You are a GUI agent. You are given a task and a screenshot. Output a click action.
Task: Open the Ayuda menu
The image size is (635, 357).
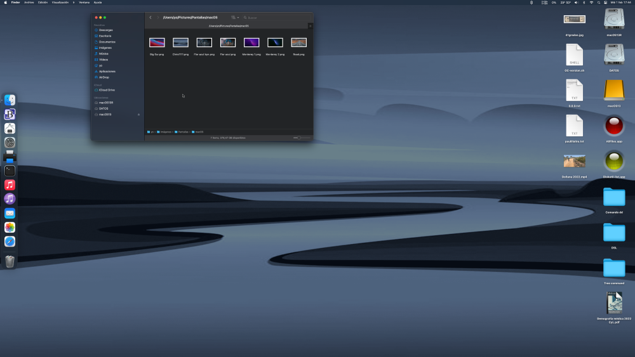click(98, 3)
